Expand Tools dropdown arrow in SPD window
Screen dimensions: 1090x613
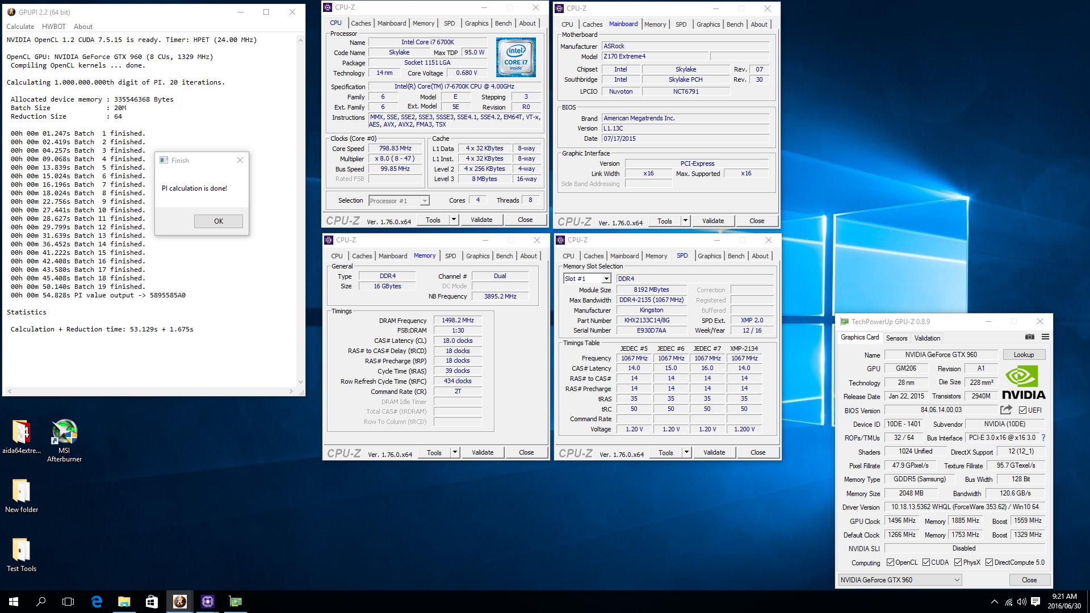686,452
